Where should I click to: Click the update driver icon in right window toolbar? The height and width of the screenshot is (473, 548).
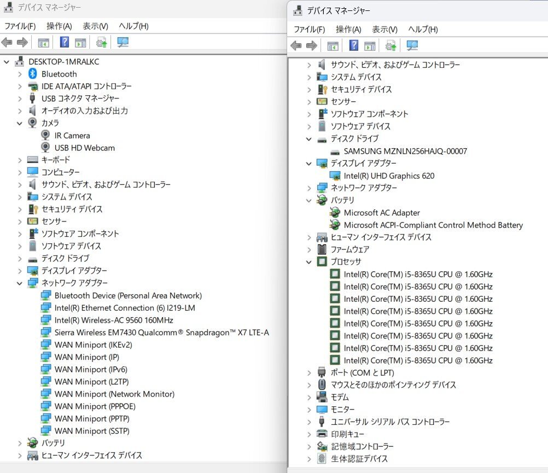click(390, 45)
